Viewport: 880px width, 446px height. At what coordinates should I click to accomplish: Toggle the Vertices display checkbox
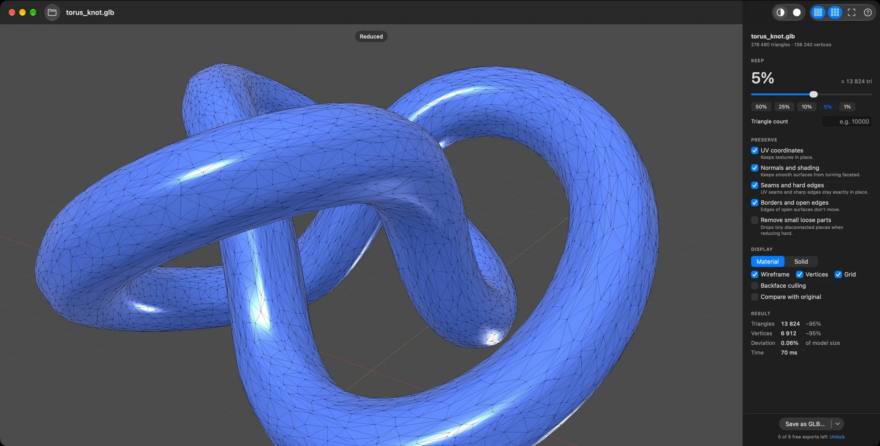pyautogui.click(x=799, y=274)
